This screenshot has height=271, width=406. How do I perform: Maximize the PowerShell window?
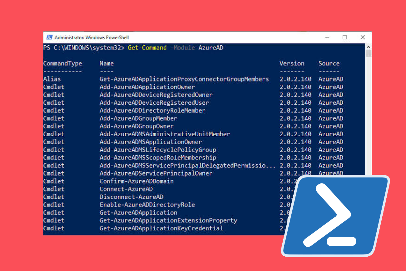pos(345,38)
